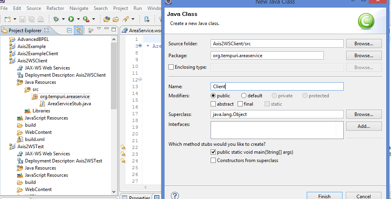Open the Search tool dropdown arrow
The image size is (391, 199).
pyautogui.click(x=133, y=19)
